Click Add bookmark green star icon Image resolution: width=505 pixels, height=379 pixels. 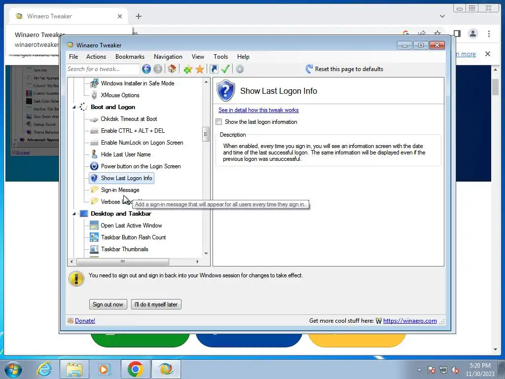pos(188,69)
